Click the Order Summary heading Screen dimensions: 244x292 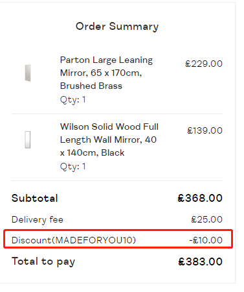(x=117, y=27)
